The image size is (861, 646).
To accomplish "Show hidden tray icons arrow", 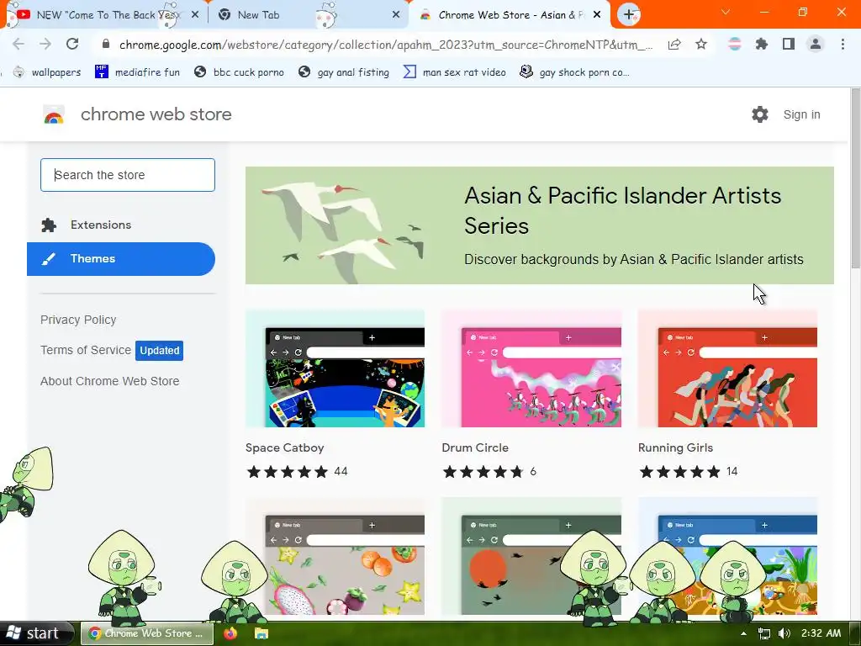I will pyautogui.click(x=743, y=634).
